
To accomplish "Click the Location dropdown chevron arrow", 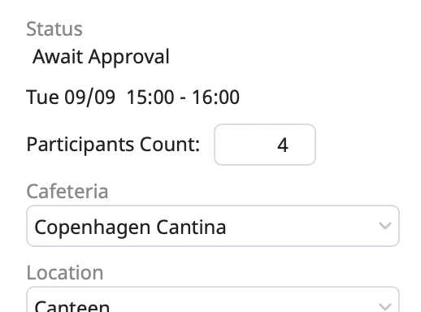I will click(385, 306).
